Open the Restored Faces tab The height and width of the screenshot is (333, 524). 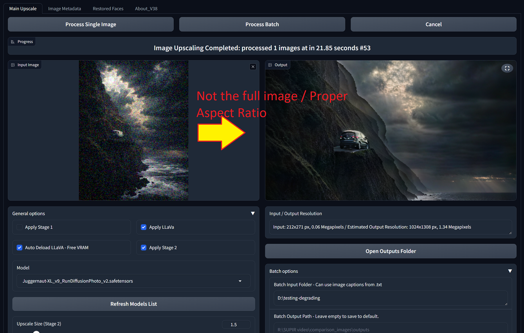108,8
